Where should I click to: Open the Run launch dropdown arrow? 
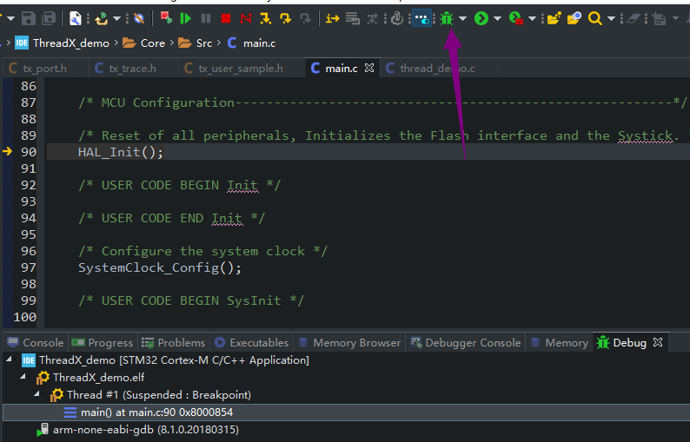pos(497,18)
